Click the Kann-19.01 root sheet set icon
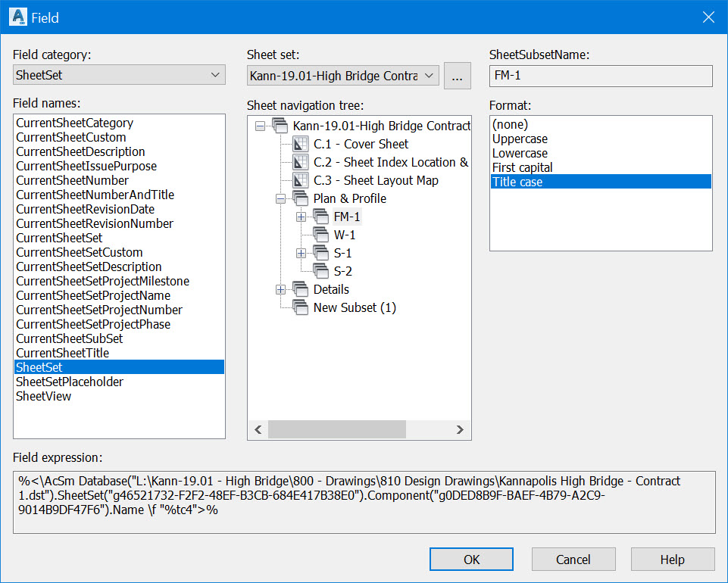Image resolution: width=728 pixels, height=583 pixels. [x=280, y=126]
